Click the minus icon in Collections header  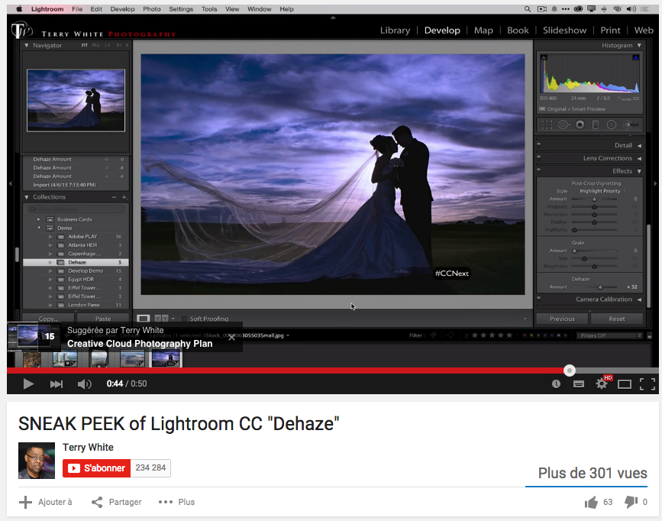pyautogui.click(x=114, y=197)
